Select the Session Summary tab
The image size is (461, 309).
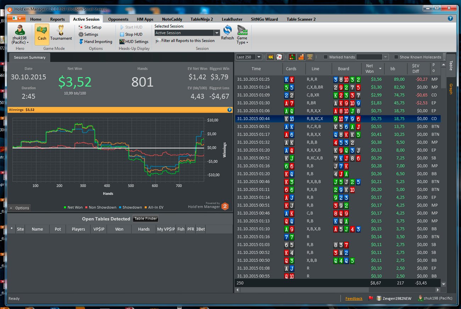[30, 57]
